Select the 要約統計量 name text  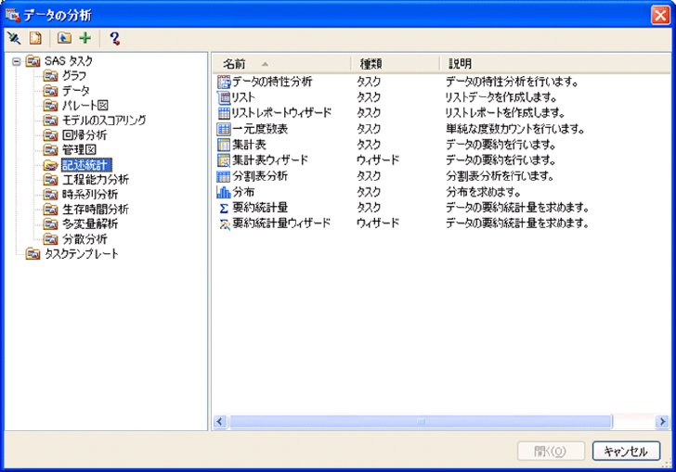coord(260,207)
